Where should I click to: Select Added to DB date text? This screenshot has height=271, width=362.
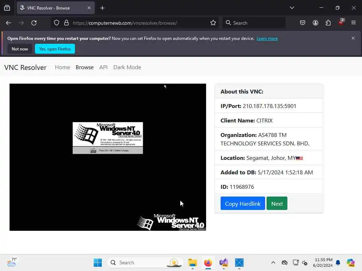tap(285, 173)
